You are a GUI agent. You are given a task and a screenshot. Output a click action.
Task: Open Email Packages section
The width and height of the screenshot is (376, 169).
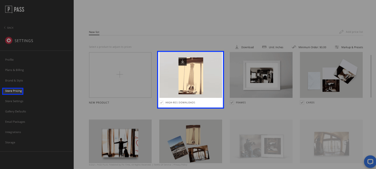click(15, 122)
